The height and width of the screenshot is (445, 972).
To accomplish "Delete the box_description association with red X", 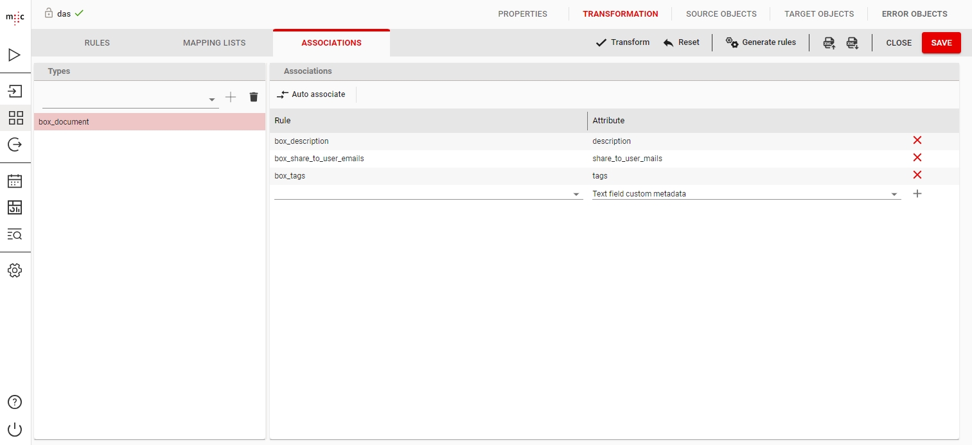I will tap(917, 141).
